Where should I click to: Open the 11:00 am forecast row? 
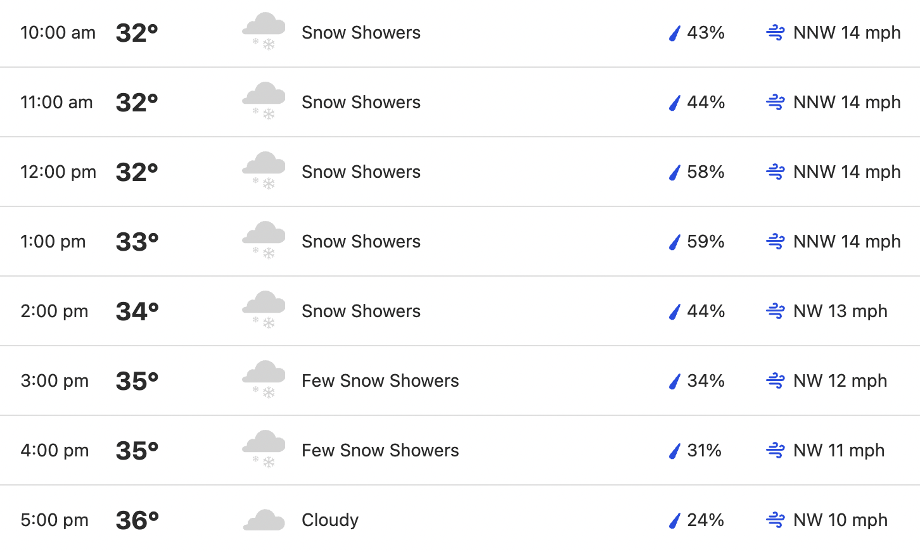(x=460, y=102)
